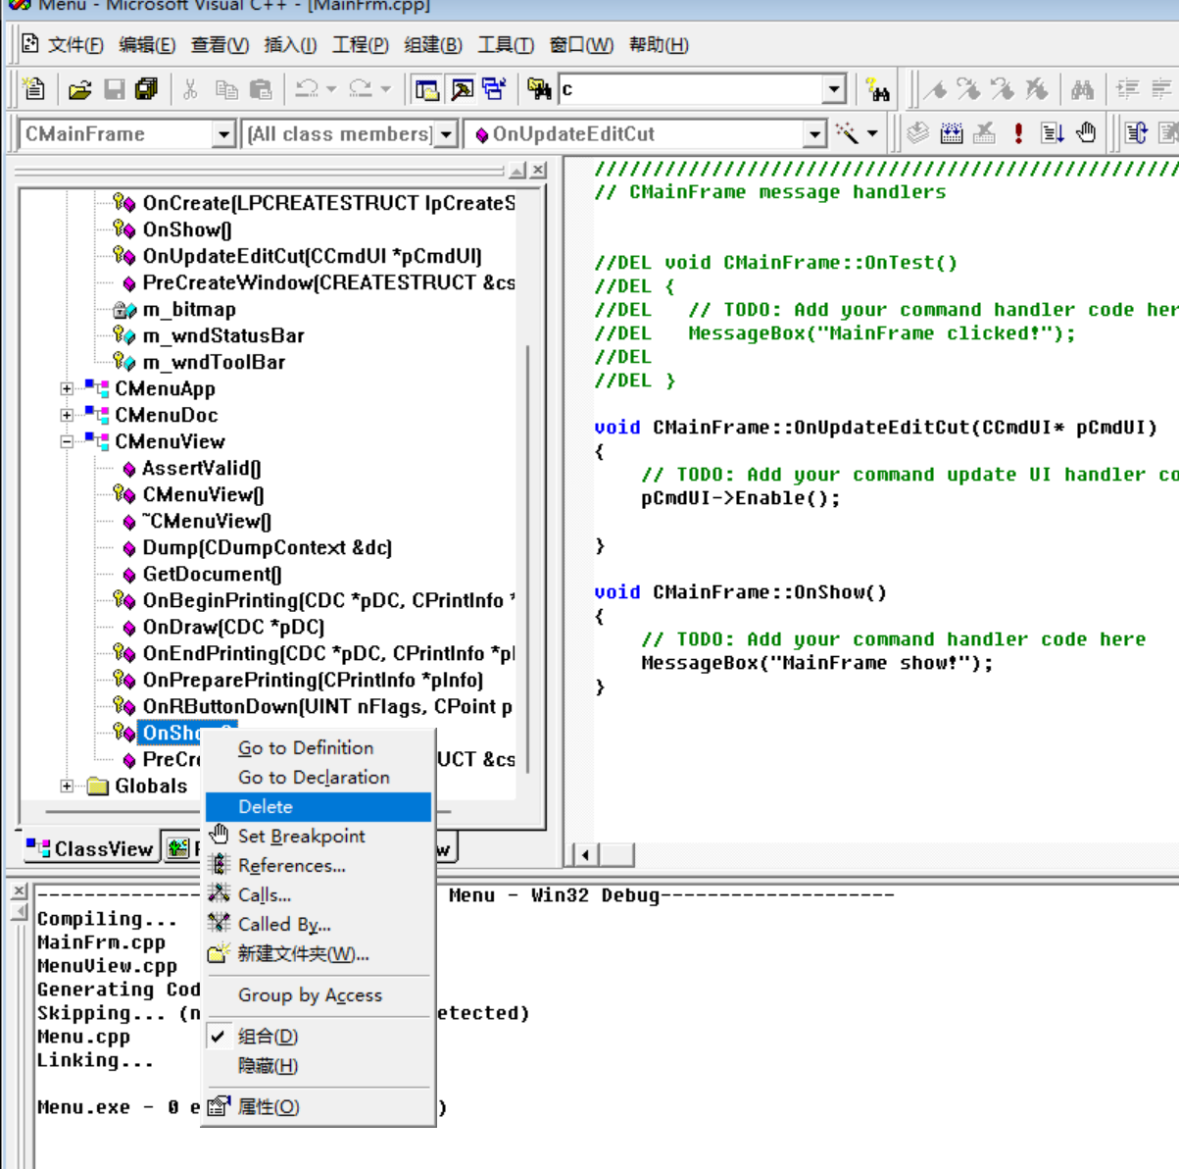
Task: Click the Redo arrow toolbar icon
Action: (361, 89)
